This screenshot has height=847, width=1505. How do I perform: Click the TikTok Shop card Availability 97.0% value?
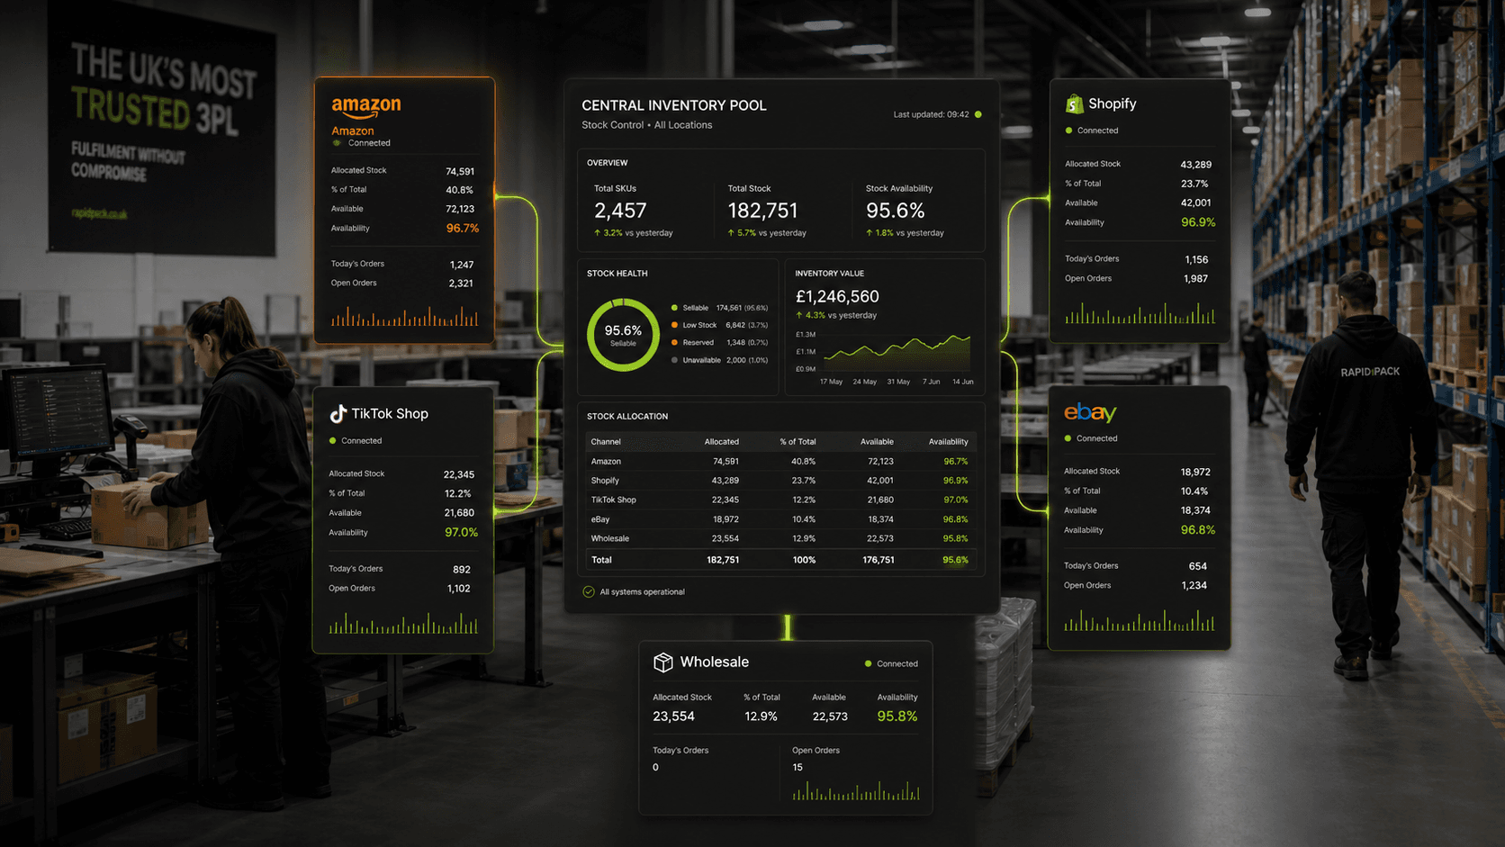[x=461, y=533]
